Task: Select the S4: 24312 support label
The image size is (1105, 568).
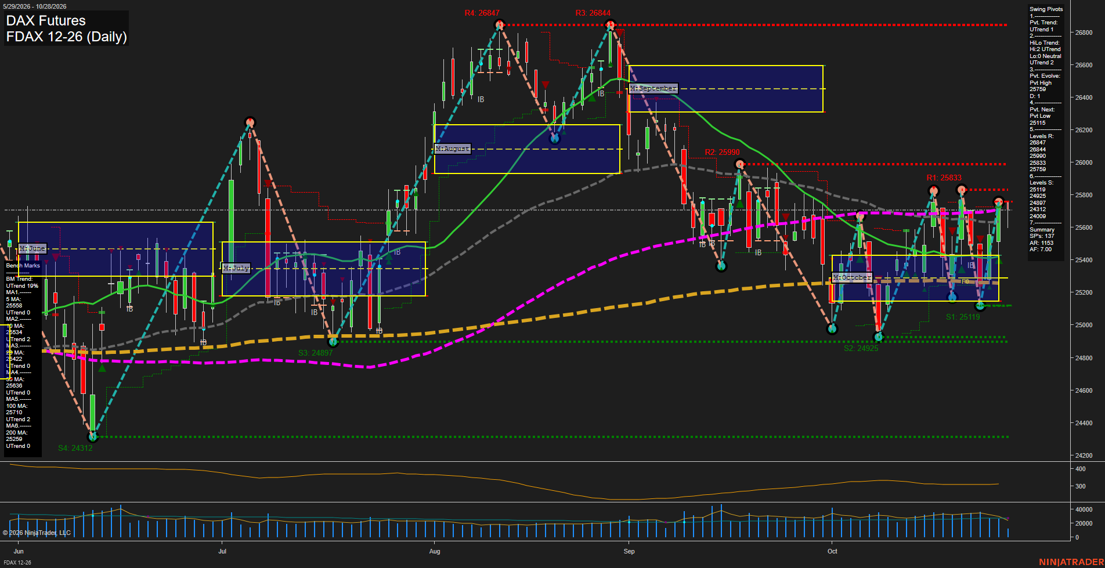Action: [x=75, y=448]
